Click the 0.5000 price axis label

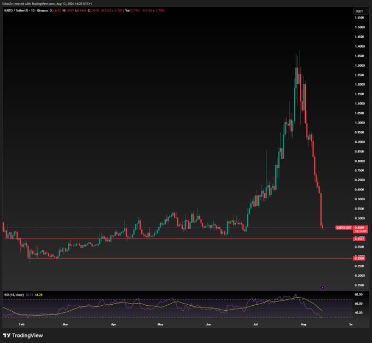tap(359, 218)
